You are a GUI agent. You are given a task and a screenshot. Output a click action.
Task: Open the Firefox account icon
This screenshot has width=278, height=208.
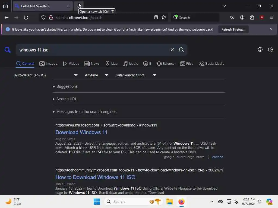click(x=242, y=18)
